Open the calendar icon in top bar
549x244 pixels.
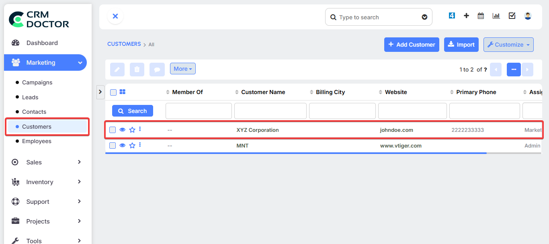481,16
